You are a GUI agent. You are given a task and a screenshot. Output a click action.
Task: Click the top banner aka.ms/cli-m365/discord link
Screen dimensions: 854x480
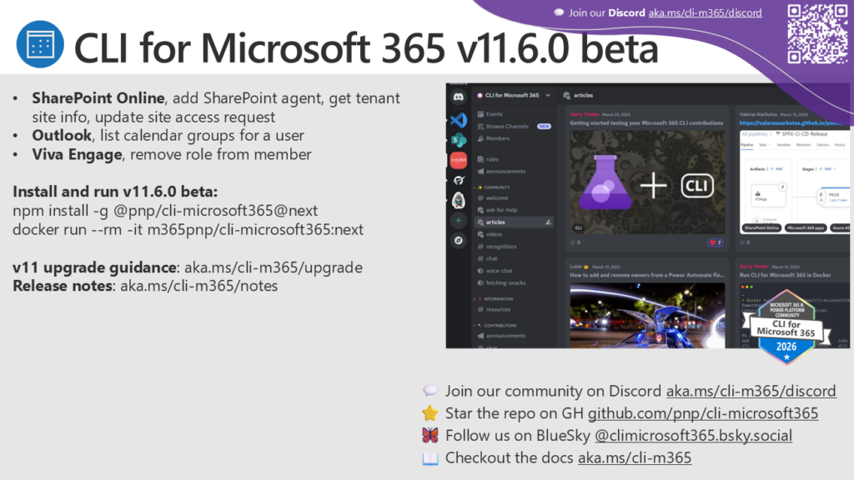[x=705, y=12]
